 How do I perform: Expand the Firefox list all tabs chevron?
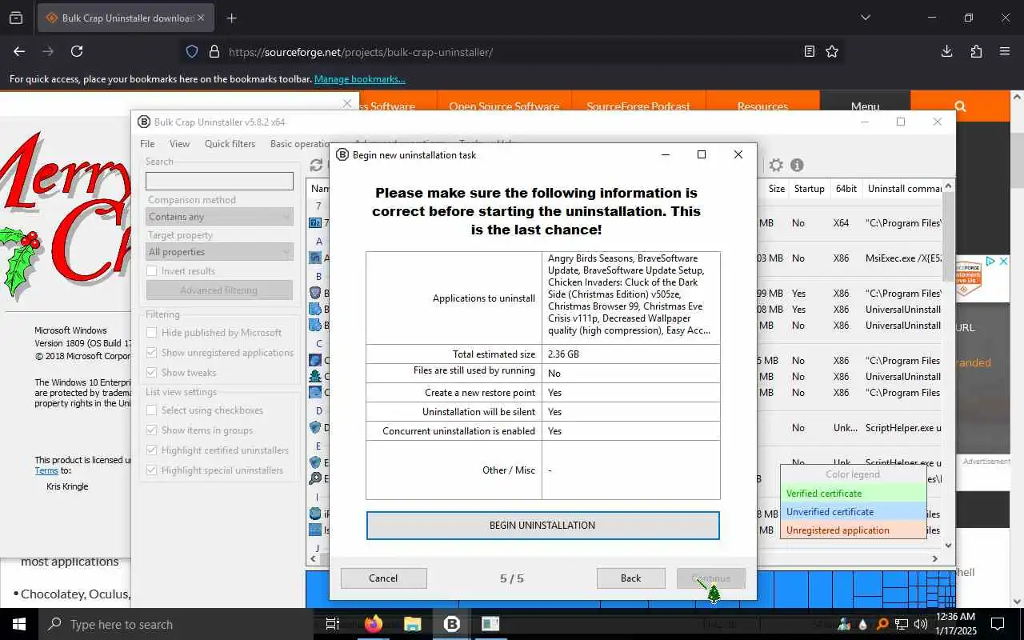click(865, 18)
